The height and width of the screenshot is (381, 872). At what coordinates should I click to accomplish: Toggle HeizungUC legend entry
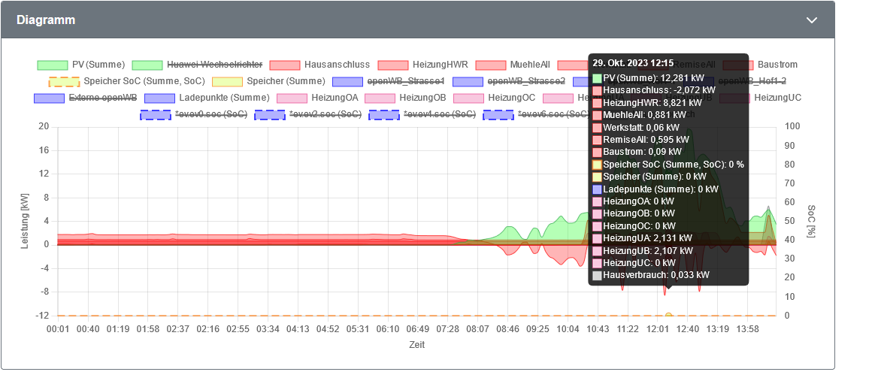[x=760, y=98]
